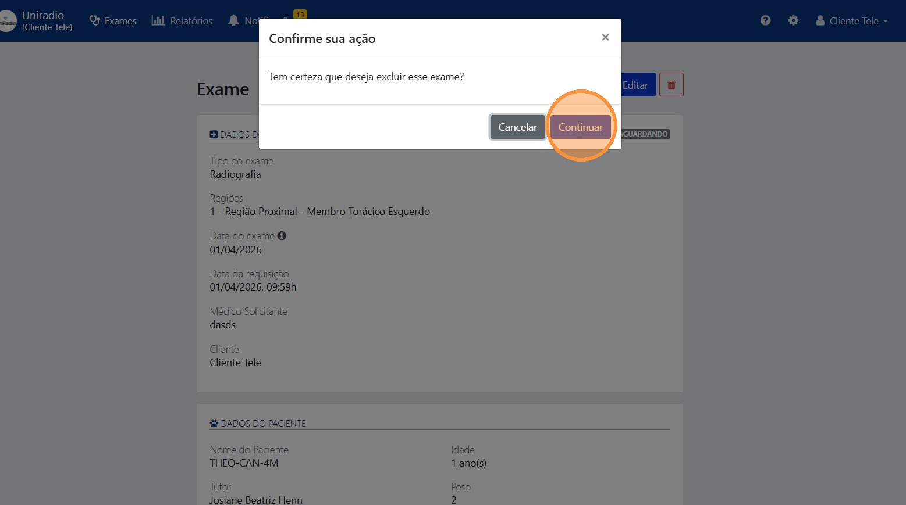Open the Notificações bell icon
Screen dimensions: 906x505
pyautogui.click(x=233, y=20)
